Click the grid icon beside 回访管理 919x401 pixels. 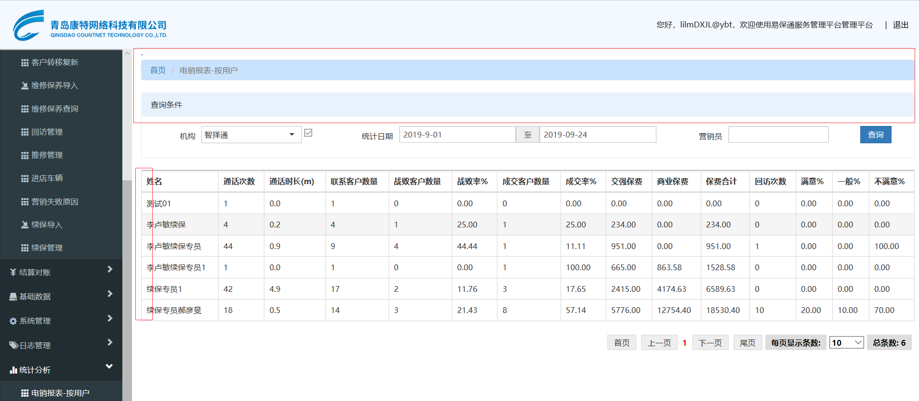[x=25, y=132]
